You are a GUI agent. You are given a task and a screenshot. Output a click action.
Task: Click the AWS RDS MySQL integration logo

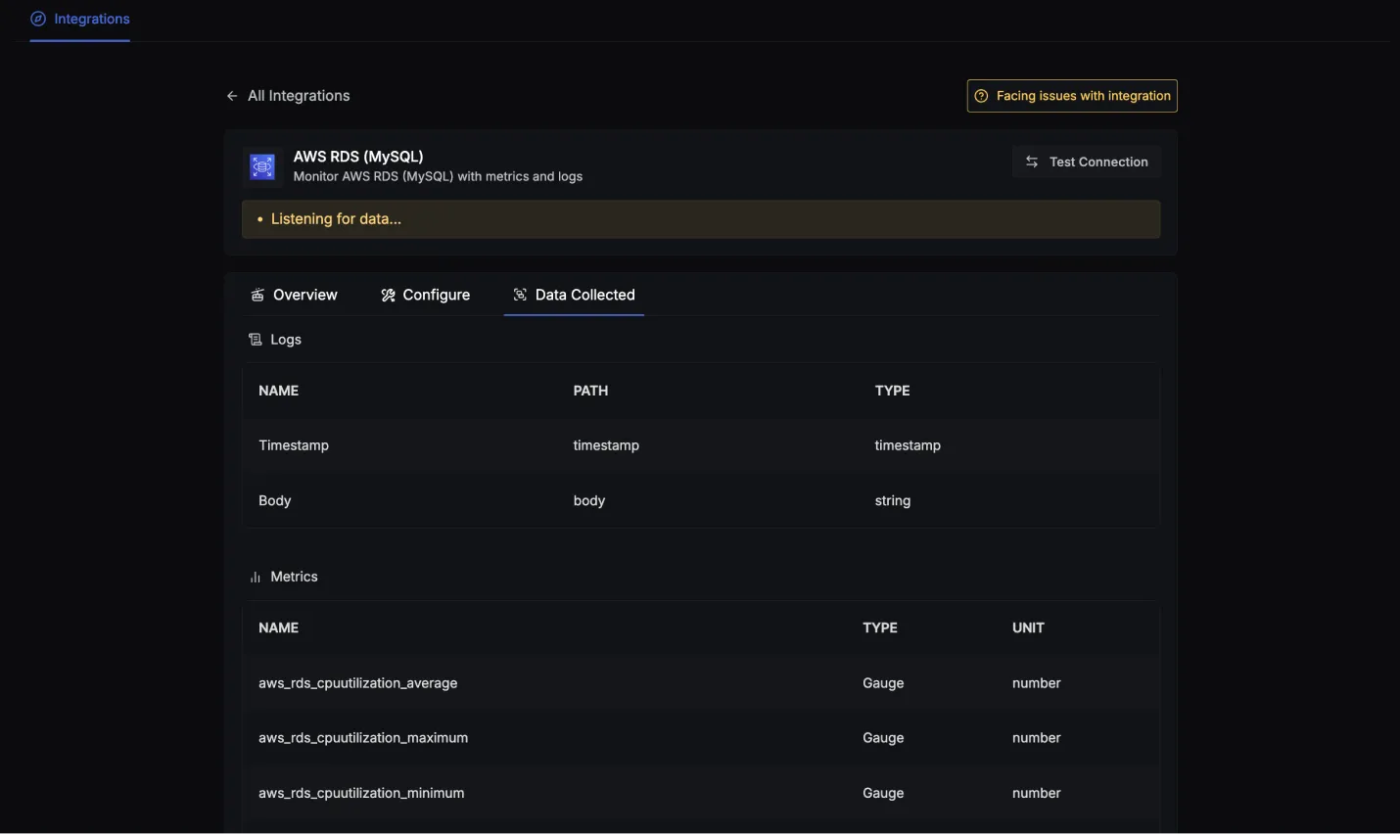(262, 166)
